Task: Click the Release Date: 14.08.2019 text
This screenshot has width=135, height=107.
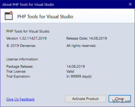Action: (x=87, y=38)
